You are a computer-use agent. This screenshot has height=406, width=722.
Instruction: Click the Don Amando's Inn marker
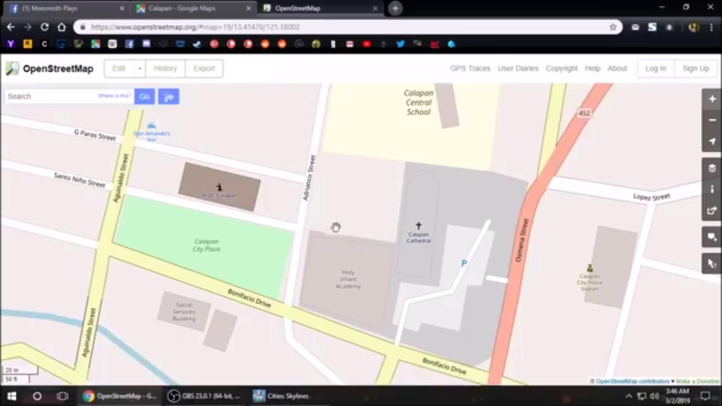tap(151, 126)
